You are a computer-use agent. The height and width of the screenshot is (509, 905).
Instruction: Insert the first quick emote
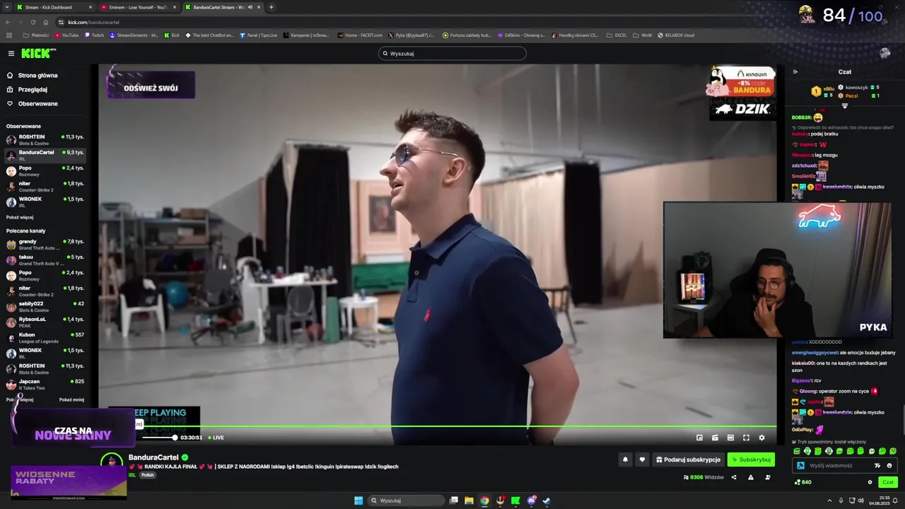pos(797,451)
